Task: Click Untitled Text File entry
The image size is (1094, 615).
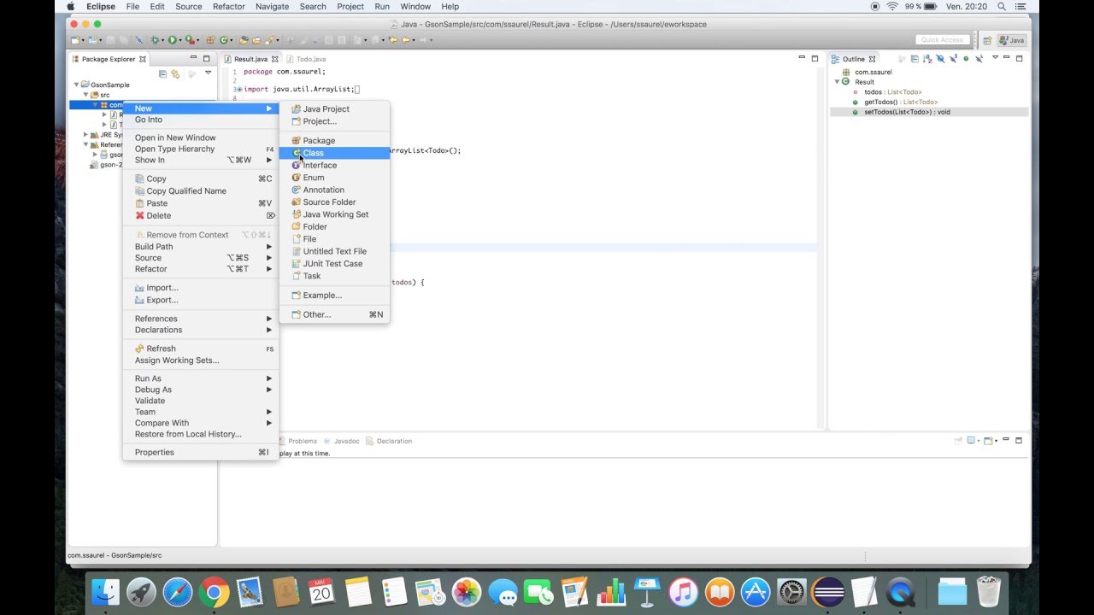Action: (x=334, y=251)
